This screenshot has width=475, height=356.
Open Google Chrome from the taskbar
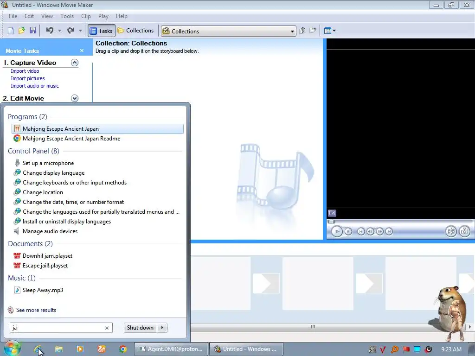click(x=123, y=349)
